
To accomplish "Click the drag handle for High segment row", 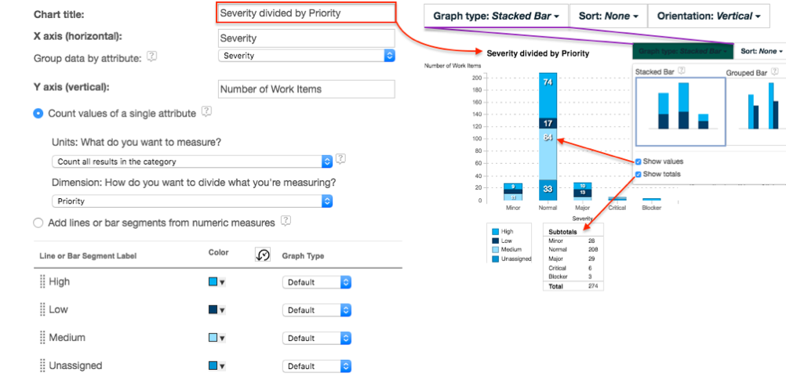I will (42, 282).
